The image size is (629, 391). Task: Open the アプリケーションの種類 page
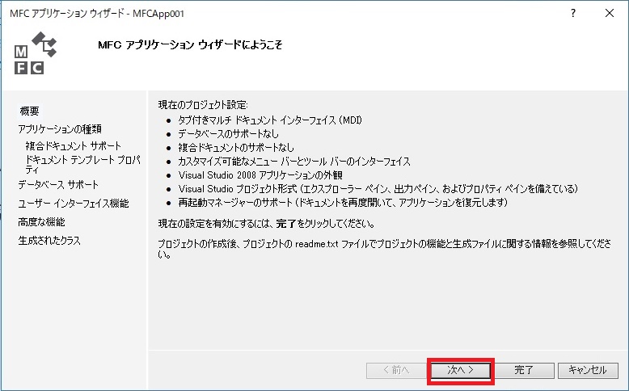[60, 128]
